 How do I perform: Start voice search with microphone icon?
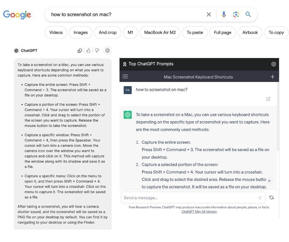tap(224, 14)
